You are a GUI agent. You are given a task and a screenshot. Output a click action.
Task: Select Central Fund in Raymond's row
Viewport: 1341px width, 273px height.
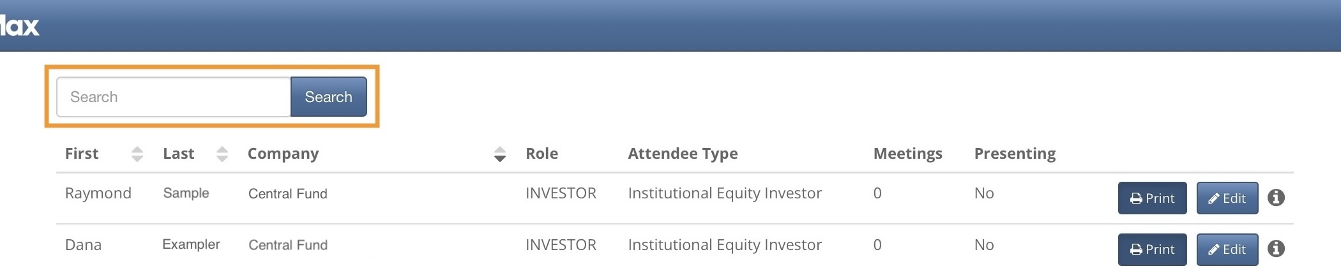click(287, 194)
